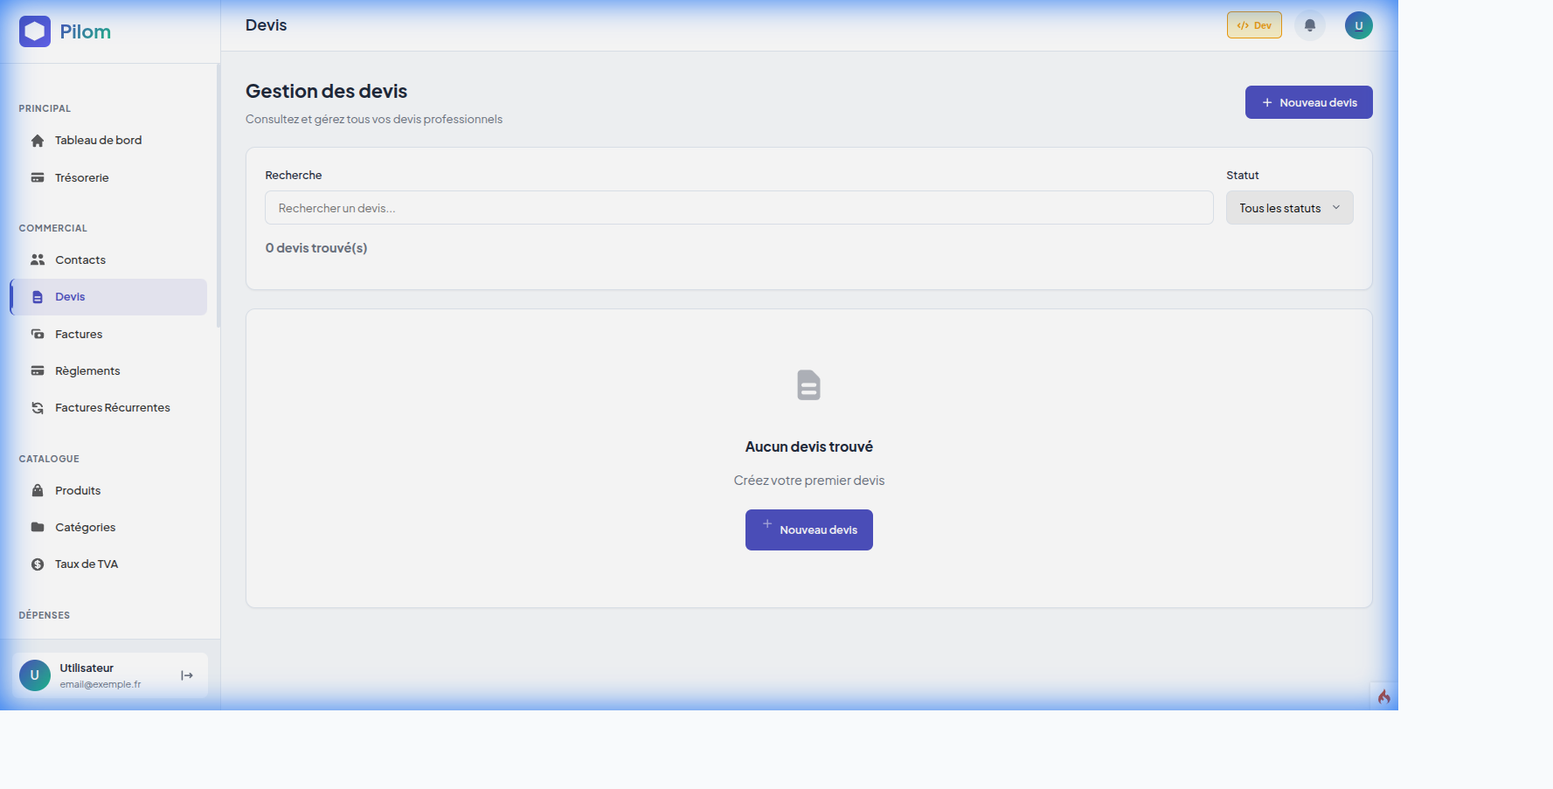Open the Taux de TVA page

pos(87,564)
